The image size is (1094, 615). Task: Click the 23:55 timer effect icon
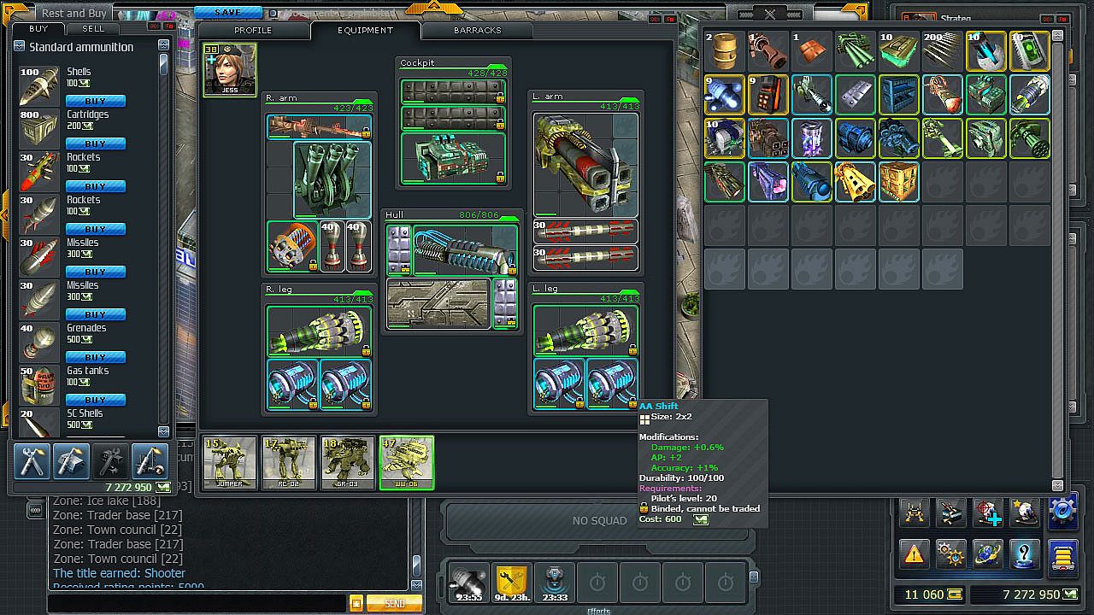[468, 581]
